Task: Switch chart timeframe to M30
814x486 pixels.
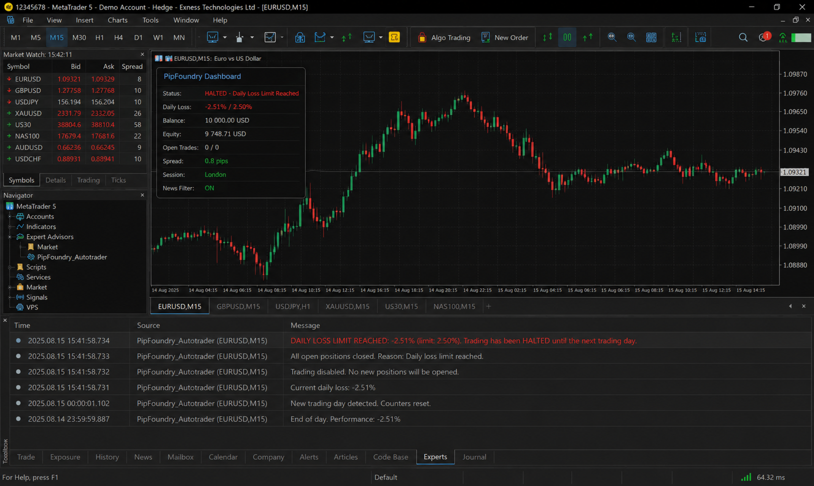Action: pyautogui.click(x=79, y=38)
